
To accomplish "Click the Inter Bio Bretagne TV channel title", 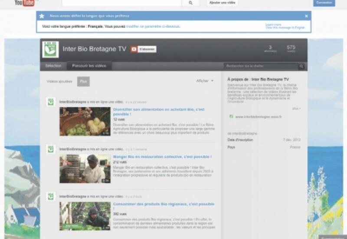I will 95,49.
